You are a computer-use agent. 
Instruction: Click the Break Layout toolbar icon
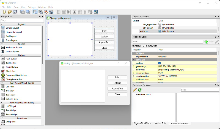click(x=90, y=12)
